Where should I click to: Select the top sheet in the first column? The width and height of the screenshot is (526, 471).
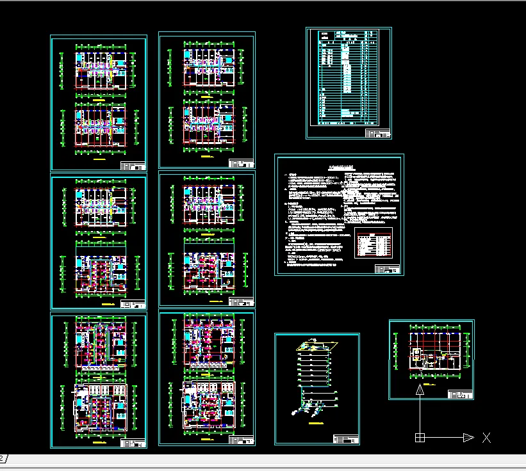click(99, 103)
